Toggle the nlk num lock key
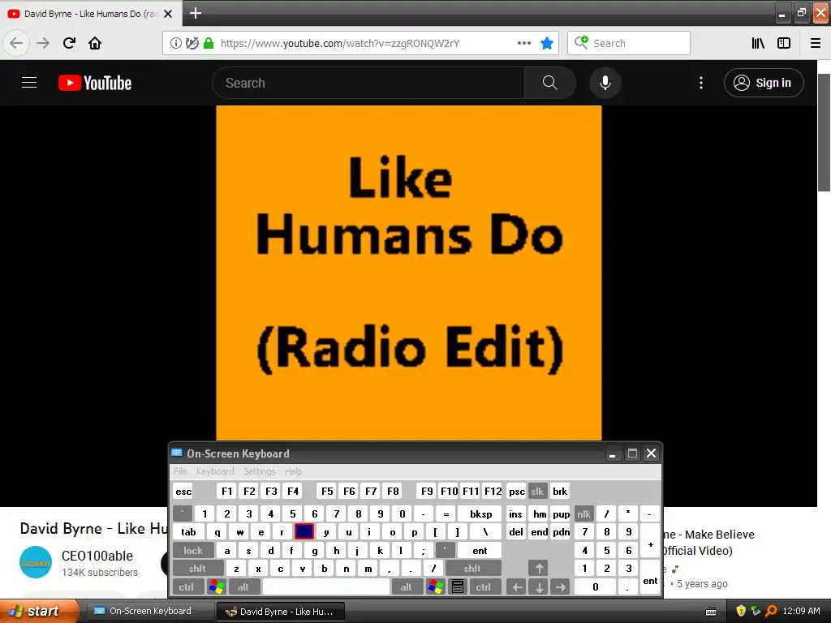The image size is (831, 623). coord(584,513)
